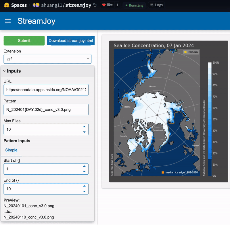Click Download streamjoy.html button
This screenshot has height=225, width=230.
pos(71,41)
